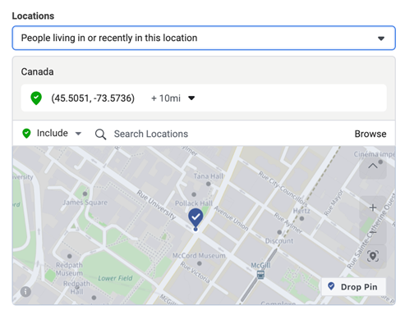Collapse the map using the up chevron
The width and height of the screenshot is (405, 310).
pyautogui.click(x=373, y=166)
